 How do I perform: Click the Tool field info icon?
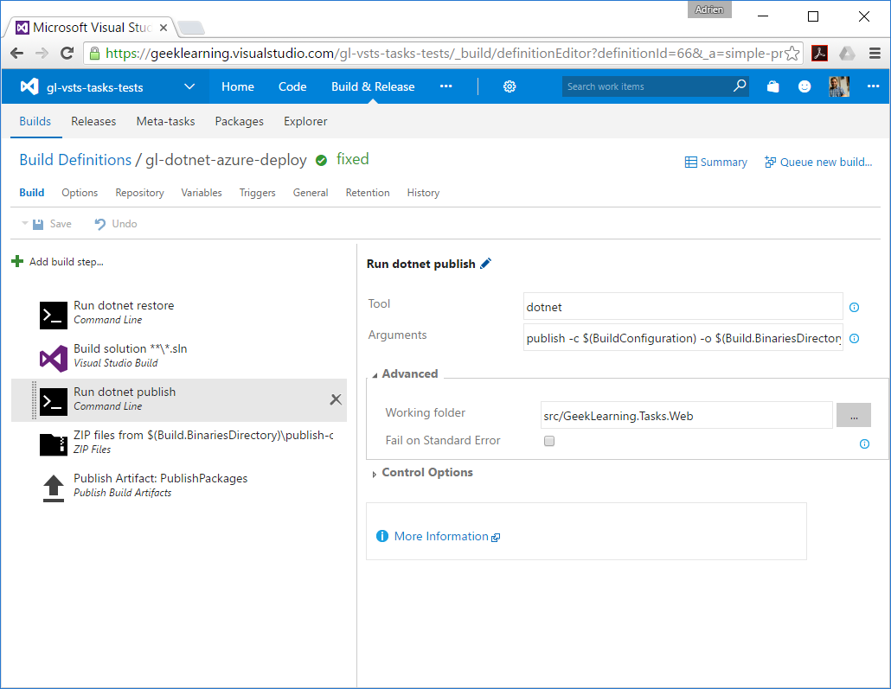(x=854, y=307)
